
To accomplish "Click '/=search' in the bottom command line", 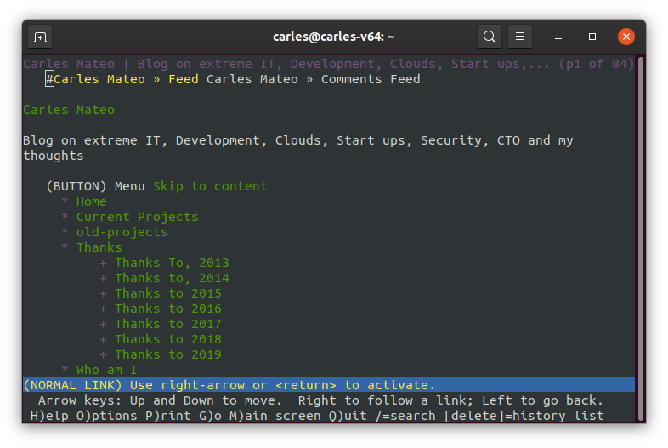I will tap(405, 416).
